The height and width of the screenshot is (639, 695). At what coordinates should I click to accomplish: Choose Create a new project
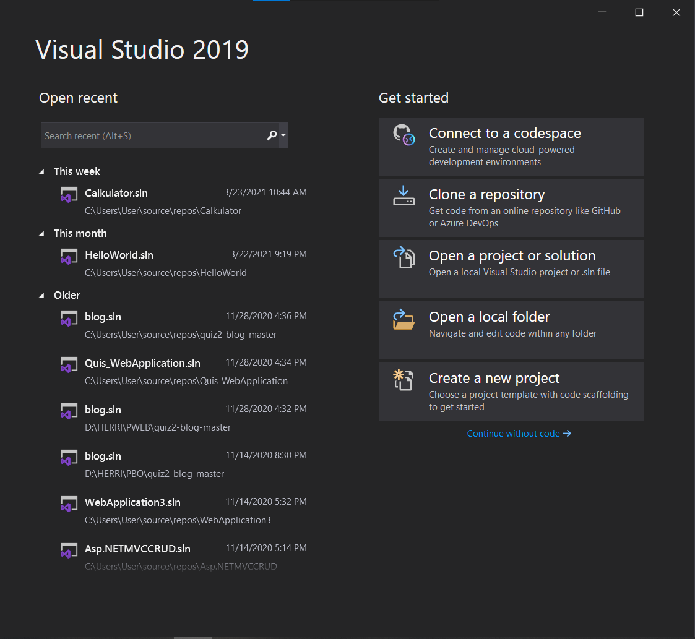coord(511,392)
